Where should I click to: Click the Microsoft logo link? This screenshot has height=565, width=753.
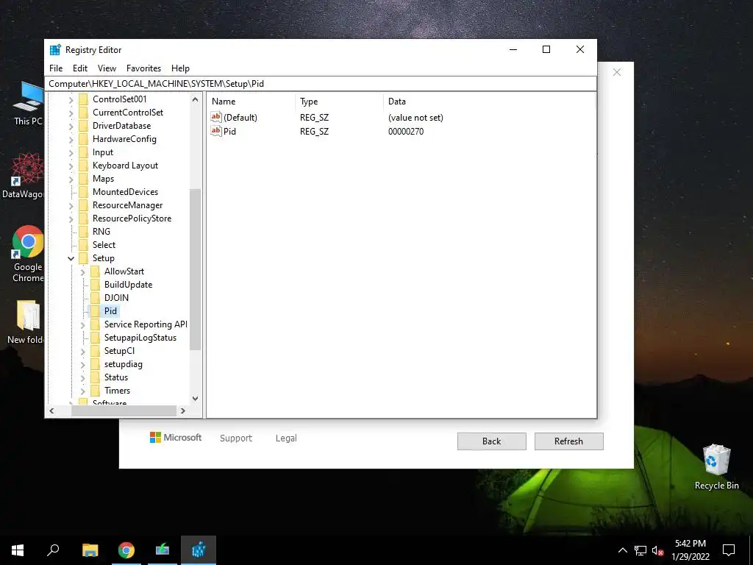click(176, 437)
